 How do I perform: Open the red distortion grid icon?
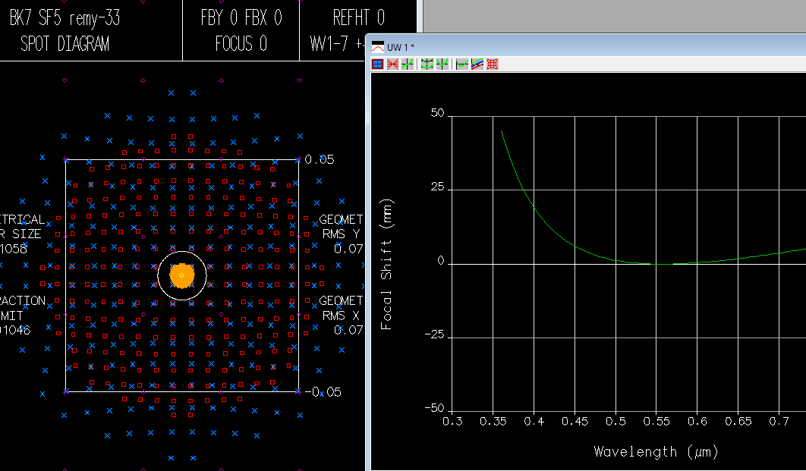pyautogui.click(x=493, y=64)
